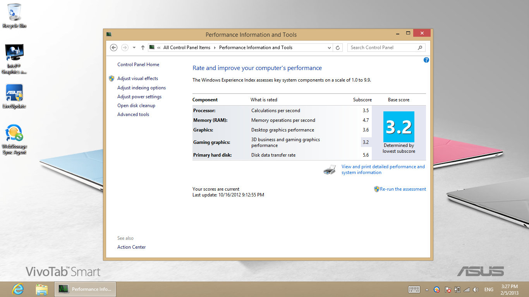Click the "Memory (RAM):" row label

click(210, 120)
